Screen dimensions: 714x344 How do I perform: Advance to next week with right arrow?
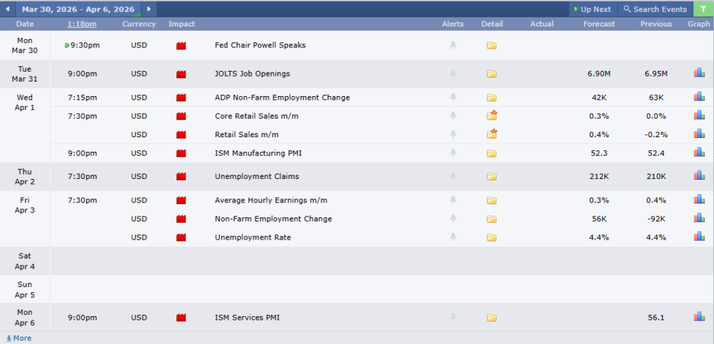point(149,9)
